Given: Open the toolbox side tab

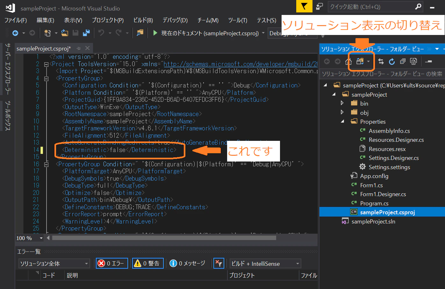Looking at the screenshot, I should 8,116.
